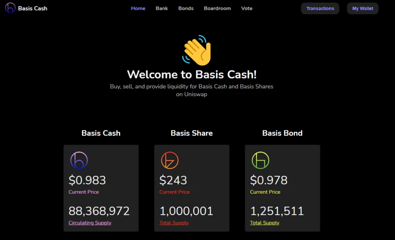Click the $243 Basis Share price

[173, 180]
